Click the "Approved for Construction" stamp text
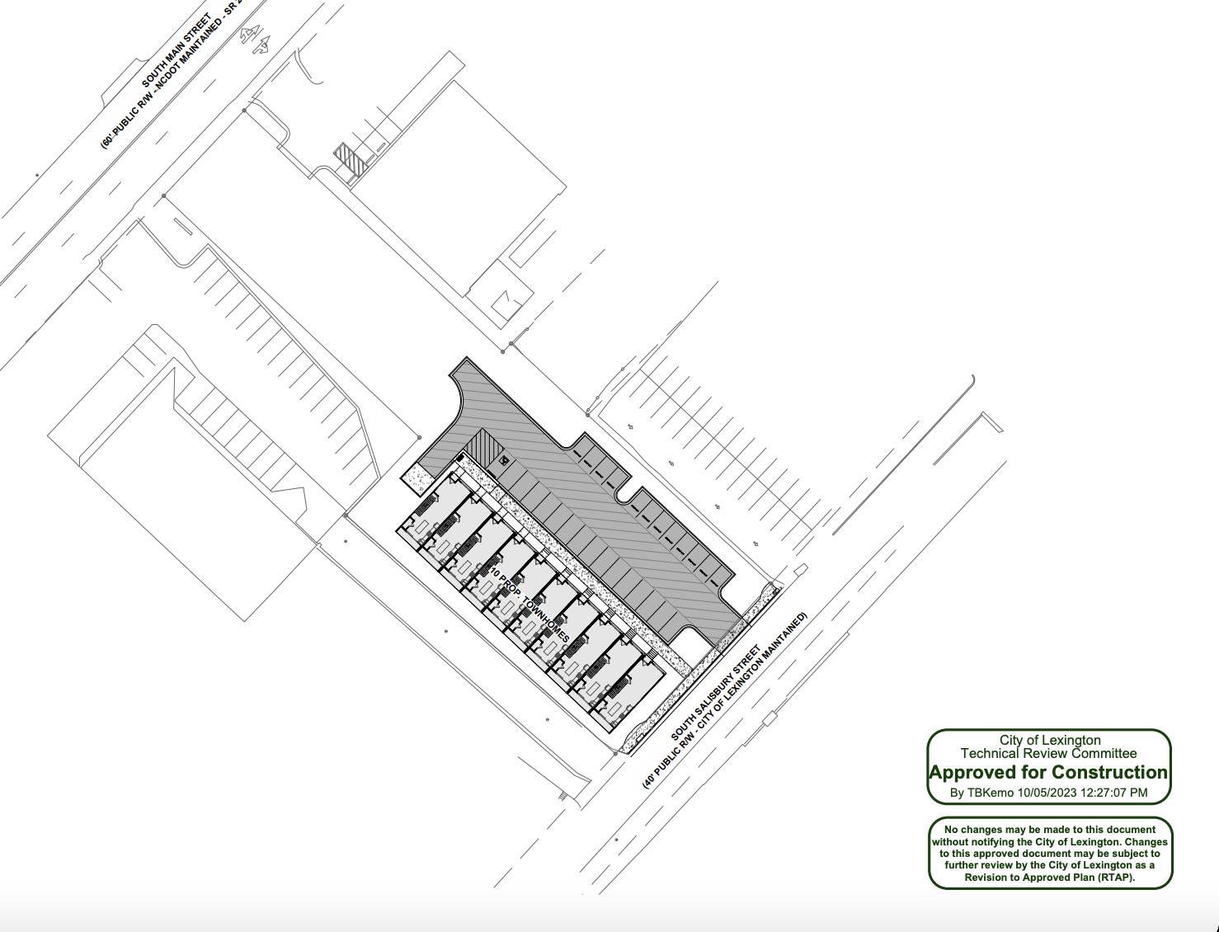 [1048, 773]
